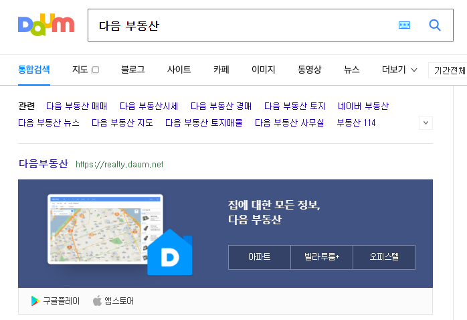Open the 다음부동산 result title

click(43, 163)
